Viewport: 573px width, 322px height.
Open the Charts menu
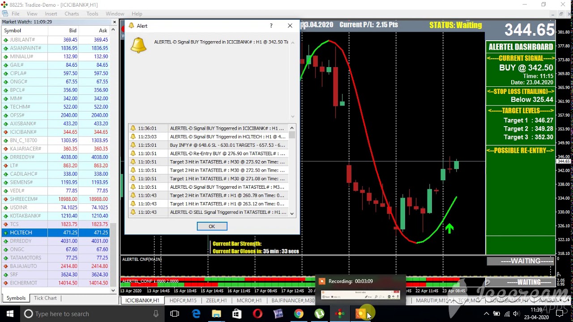(72, 14)
